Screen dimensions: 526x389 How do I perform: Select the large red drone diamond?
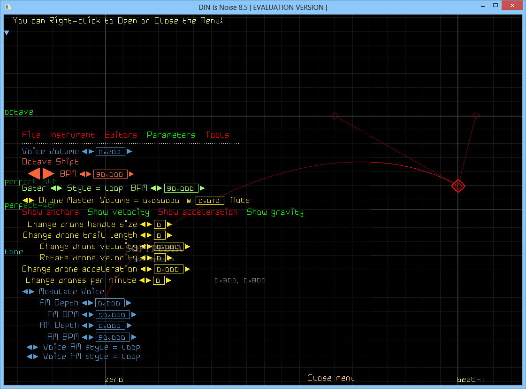458,186
